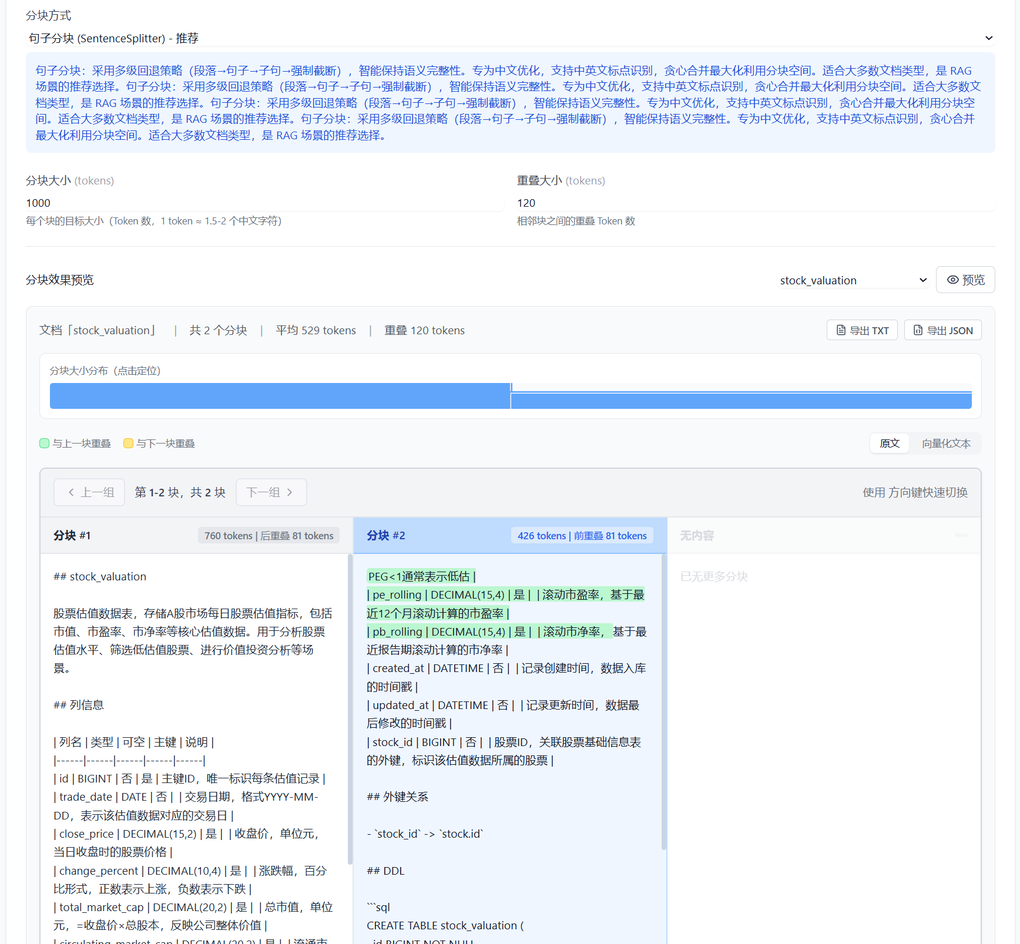The height and width of the screenshot is (944, 1020).
Task: Select the 分块 #1 header
Action: tap(196, 535)
